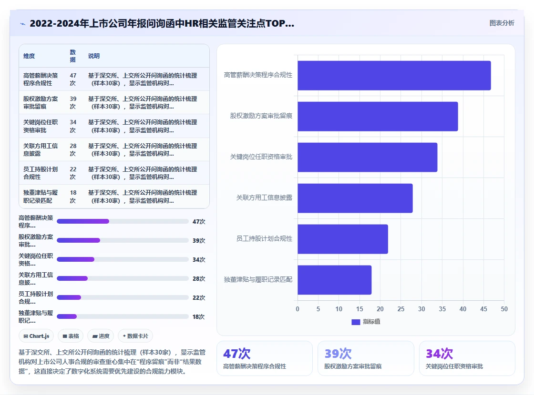This screenshot has height=395, width=534.
Task: Click the 关联方用工信息披露 chart bar
Action: coord(355,198)
